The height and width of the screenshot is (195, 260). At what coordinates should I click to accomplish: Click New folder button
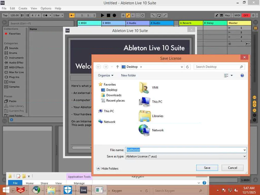[x=128, y=75]
